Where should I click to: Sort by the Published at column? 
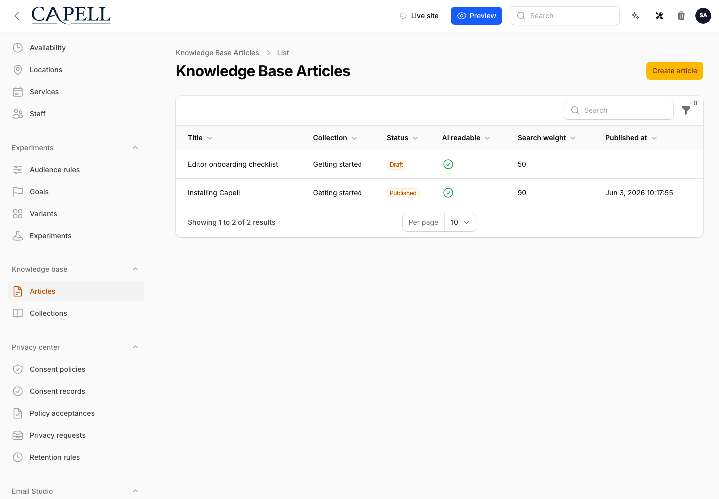click(631, 138)
